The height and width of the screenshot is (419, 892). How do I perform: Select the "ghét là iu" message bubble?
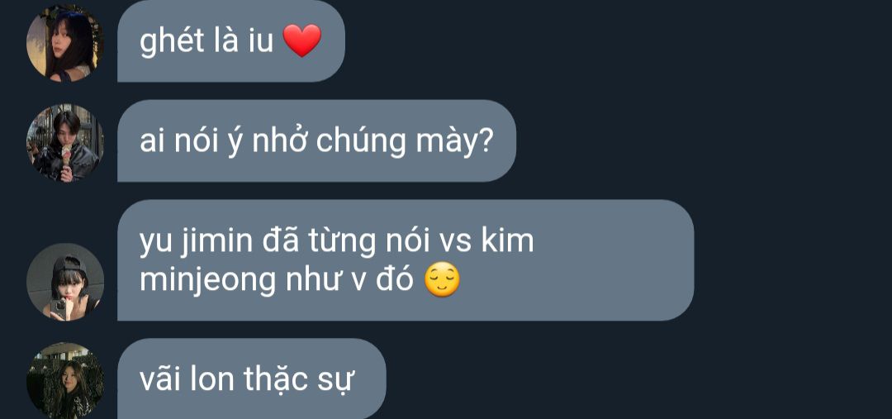coord(231,41)
